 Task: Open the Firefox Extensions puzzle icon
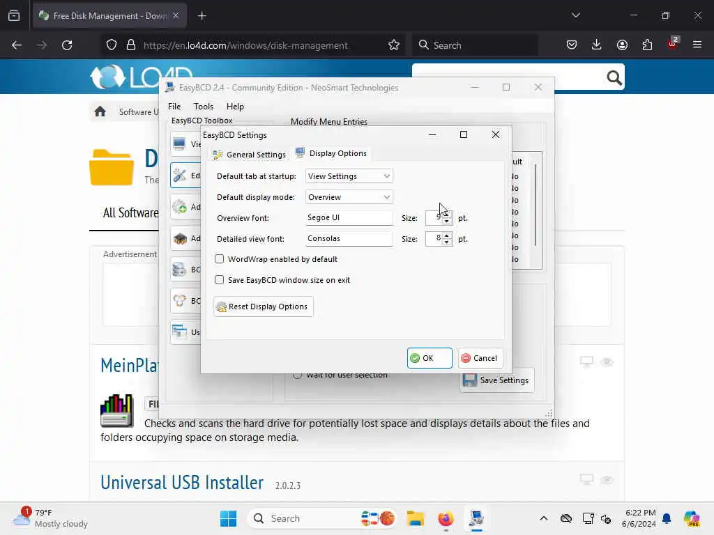coord(647,45)
